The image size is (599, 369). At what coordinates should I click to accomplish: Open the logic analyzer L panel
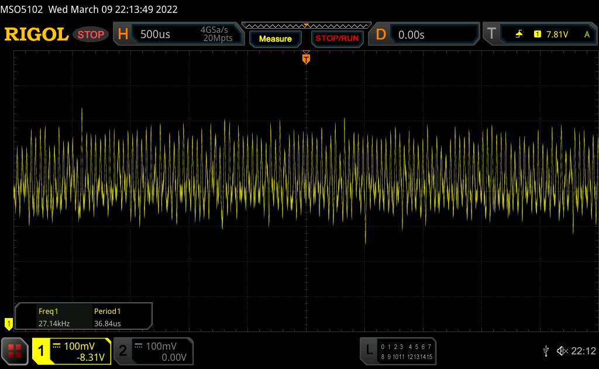pyautogui.click(x=398, y=351)
